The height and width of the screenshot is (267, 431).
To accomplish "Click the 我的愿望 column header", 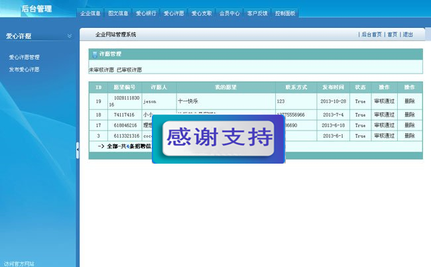I will pyautogui.click(x=225, y=87).
